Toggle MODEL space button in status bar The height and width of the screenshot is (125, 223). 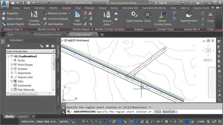[x=64, y=122]
